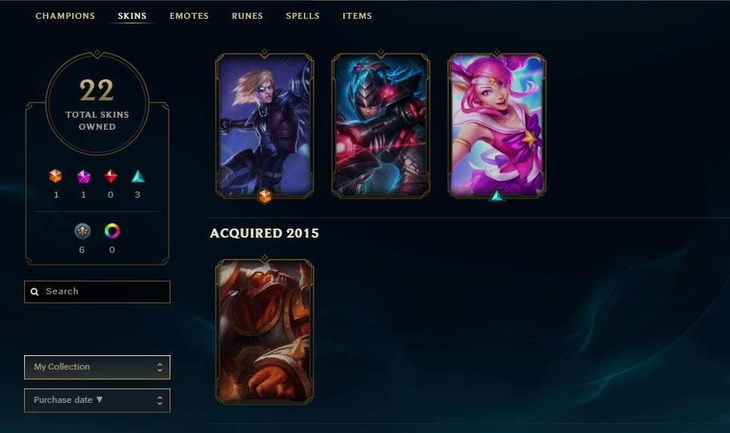Select the orange armored skin under Acquired 2015

coord(265,331)
